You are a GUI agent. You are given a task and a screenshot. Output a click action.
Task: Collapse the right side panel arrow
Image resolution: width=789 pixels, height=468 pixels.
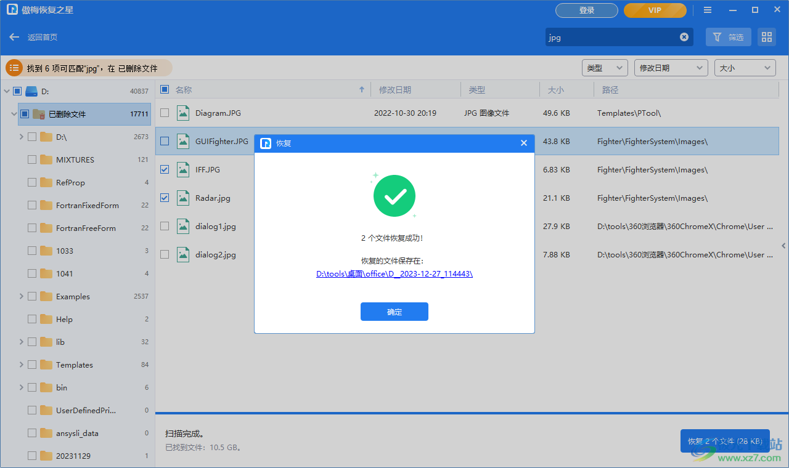(x=784, y=246)
